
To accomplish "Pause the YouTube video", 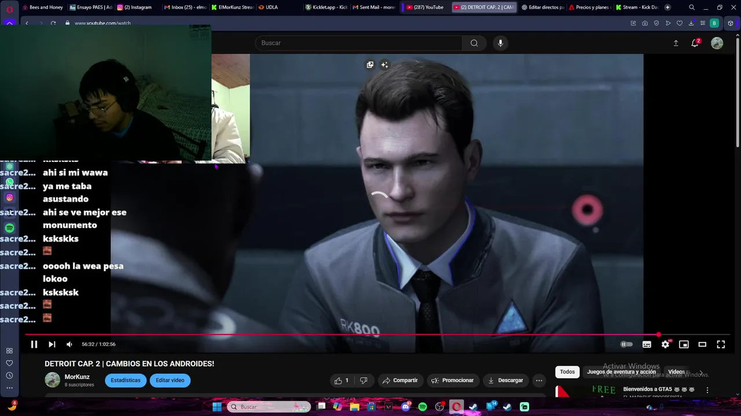I will click(x=34, y=344).
